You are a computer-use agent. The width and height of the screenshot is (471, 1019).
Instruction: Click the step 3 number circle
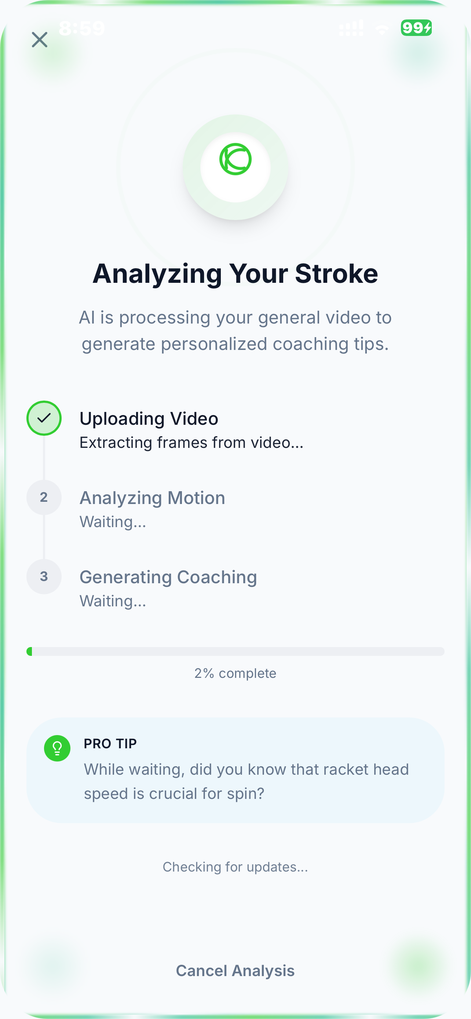pyautogui.click(x=44, y=576)
